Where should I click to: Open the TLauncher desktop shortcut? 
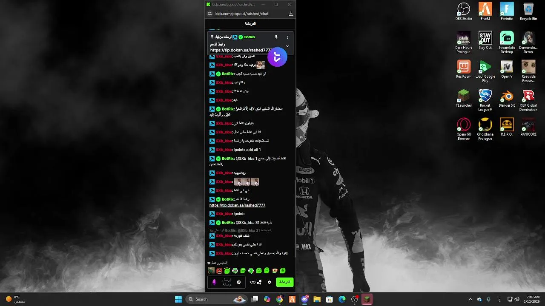click(464, 98)
